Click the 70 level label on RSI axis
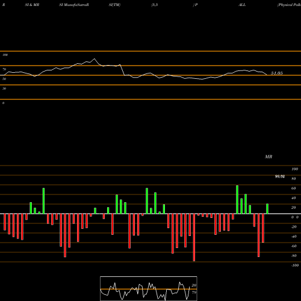Viewport: 301px width, 301px height. coord(4,69)
